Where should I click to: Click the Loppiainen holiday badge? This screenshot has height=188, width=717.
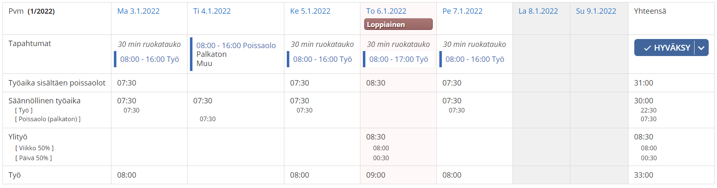coord(398,24)
